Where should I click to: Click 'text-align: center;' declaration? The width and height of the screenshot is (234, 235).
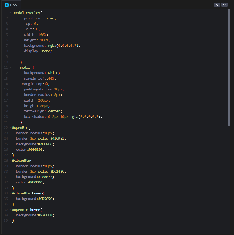pos(43,111)
